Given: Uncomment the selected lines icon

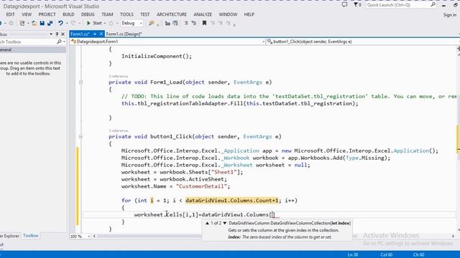Looking at the screenshot, I should [x=193, y=23].
